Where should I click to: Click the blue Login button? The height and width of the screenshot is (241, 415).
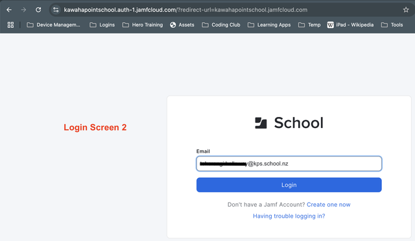click(x=289, y=184)
